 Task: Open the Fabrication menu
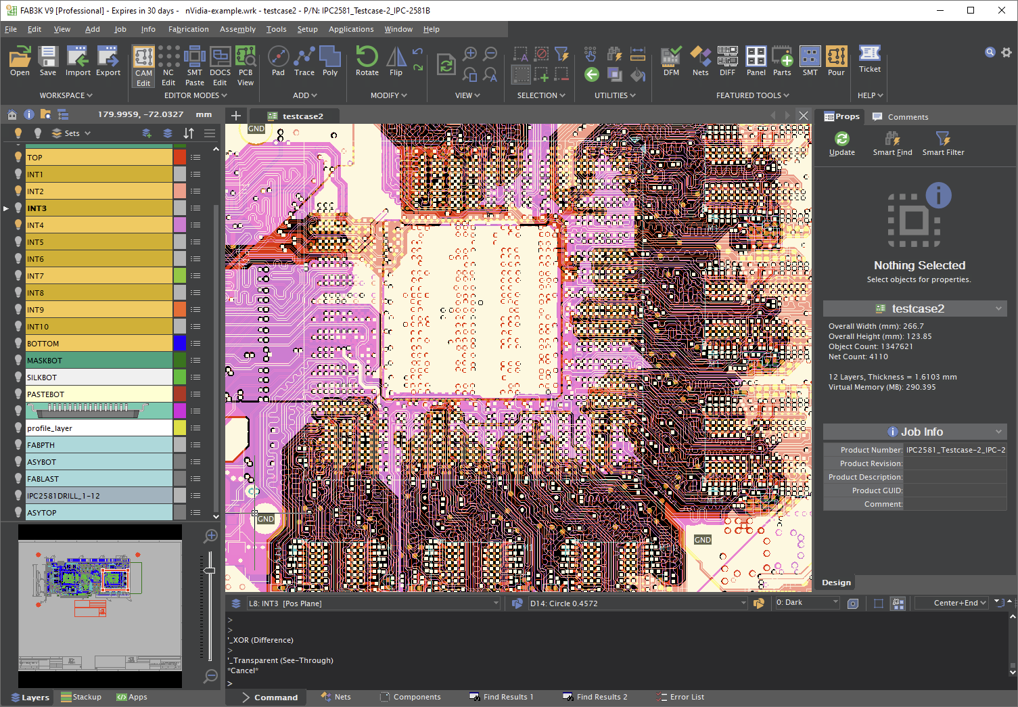point(188,29)
